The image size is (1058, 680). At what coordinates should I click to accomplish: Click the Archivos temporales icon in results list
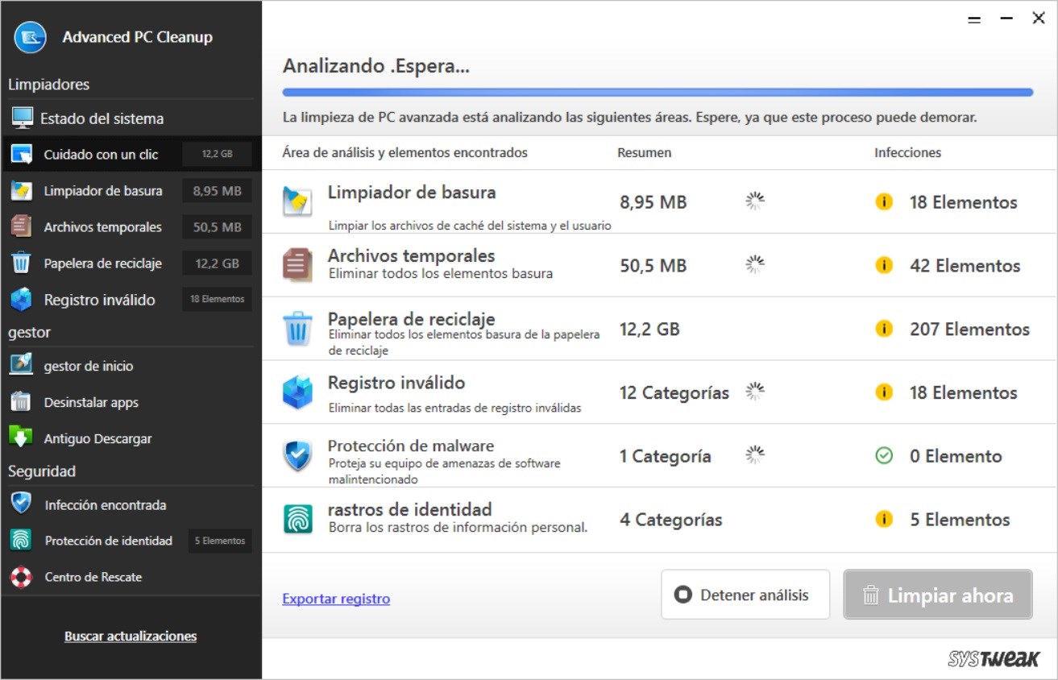297,265
